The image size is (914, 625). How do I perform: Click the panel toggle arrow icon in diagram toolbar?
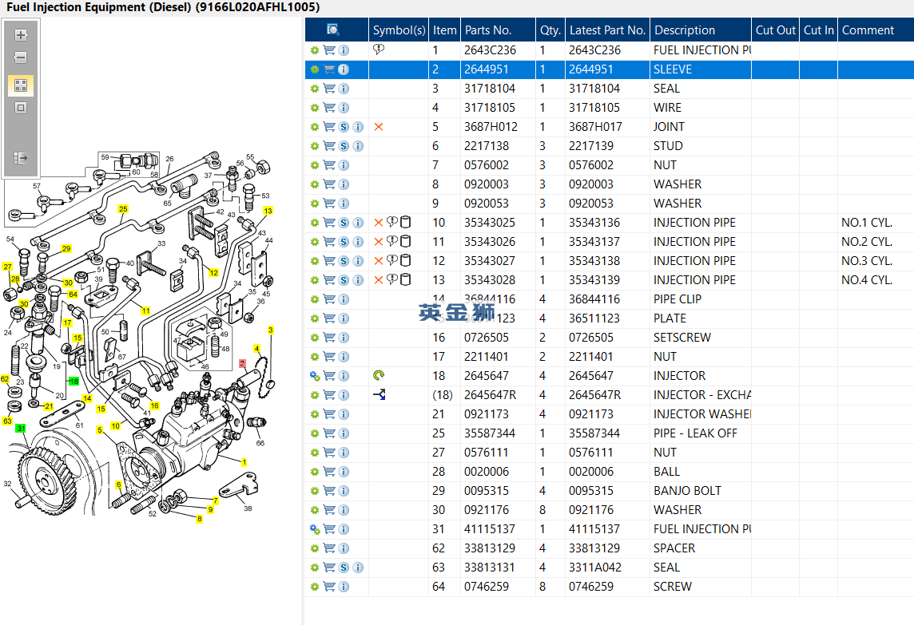point(21,158)
